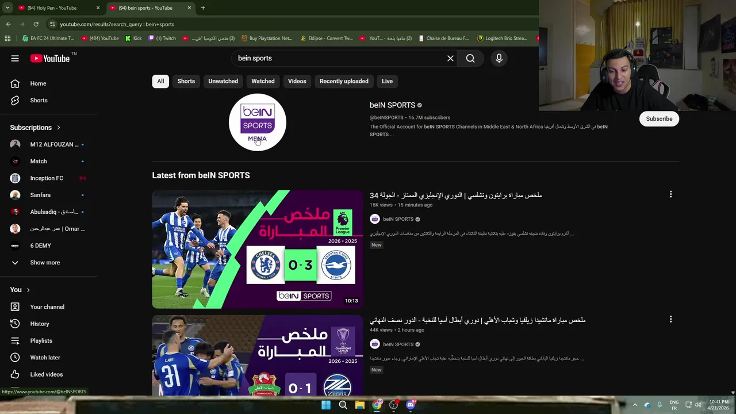736x414 pixels.
Task: Filter results by Watched chip
Action: click(x=263, y=81)
